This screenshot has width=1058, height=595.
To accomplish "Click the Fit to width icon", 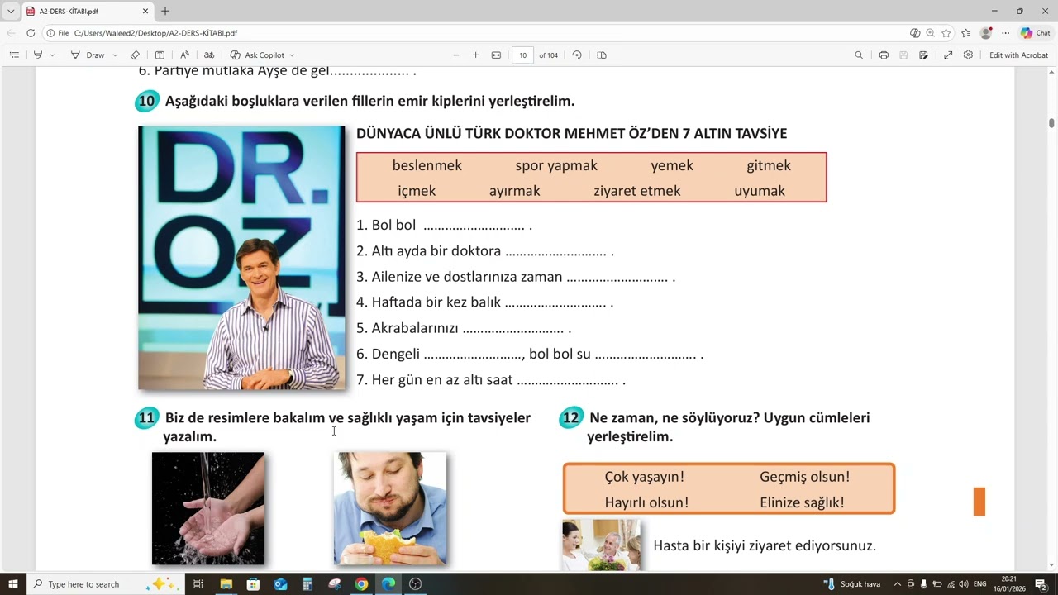I will (x=496, y=55).
